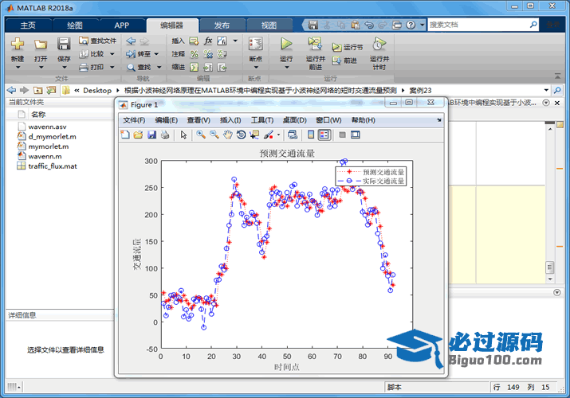
Task: Open the editor panel actions circle button
Action: [546, 103]
